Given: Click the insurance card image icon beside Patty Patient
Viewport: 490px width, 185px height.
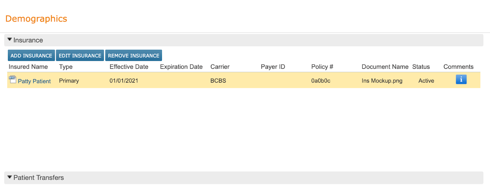Looking at the screenshot, I should [x=13, y=80].
